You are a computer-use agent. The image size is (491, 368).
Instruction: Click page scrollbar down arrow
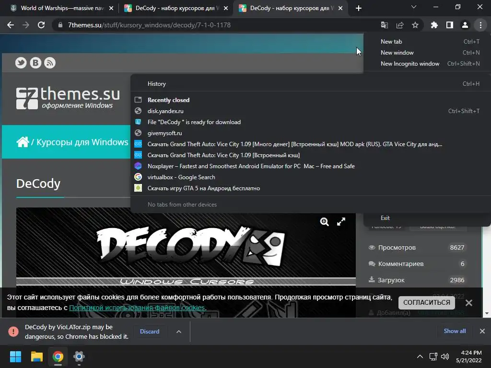pos(487,313)
